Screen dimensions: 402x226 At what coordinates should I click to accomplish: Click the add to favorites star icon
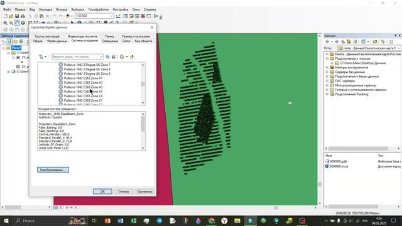(x=132, y=57)
